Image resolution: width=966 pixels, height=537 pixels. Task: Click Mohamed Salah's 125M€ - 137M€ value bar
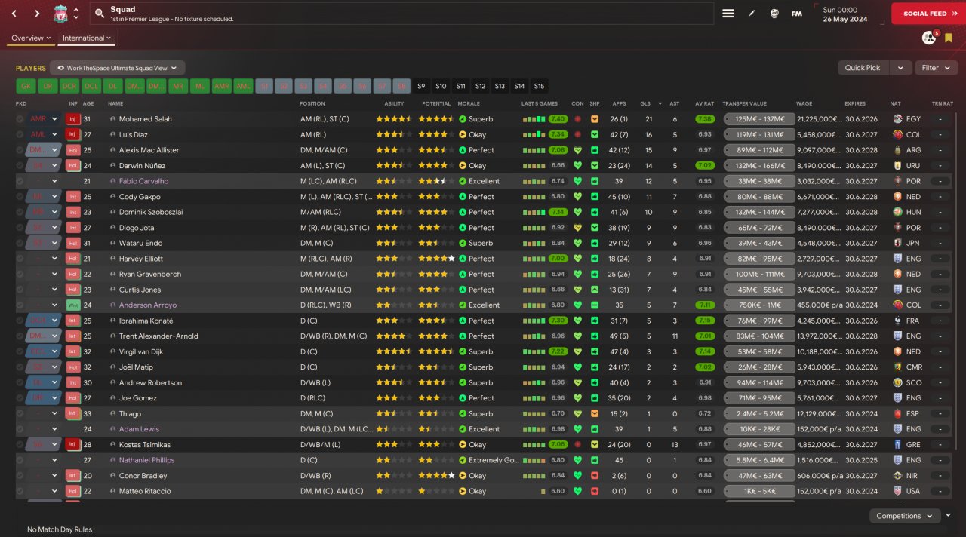pyautogui.click(x=759, y=119)
